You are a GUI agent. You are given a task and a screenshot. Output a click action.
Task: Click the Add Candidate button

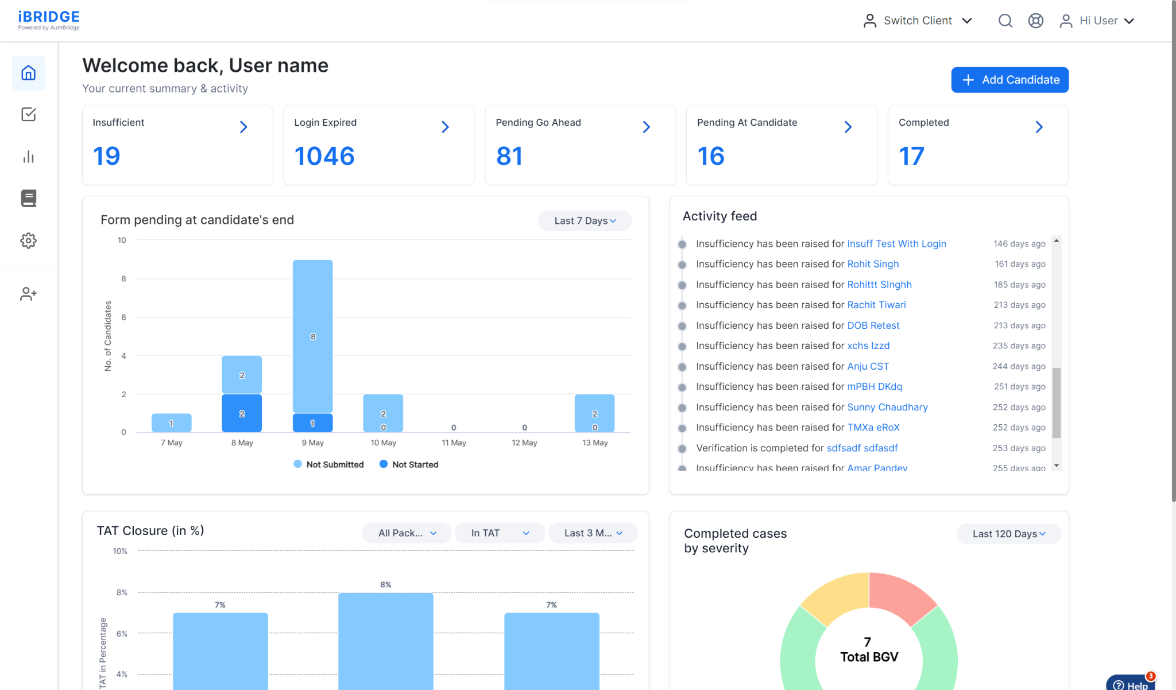[1009, 80]
